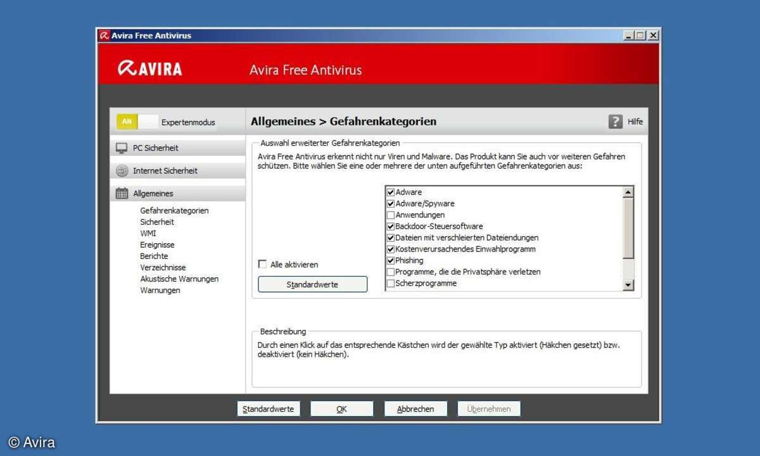Viewport: 760px width, 456px height.
Task: Minimize the Avira window
Action: pos(629,35)
